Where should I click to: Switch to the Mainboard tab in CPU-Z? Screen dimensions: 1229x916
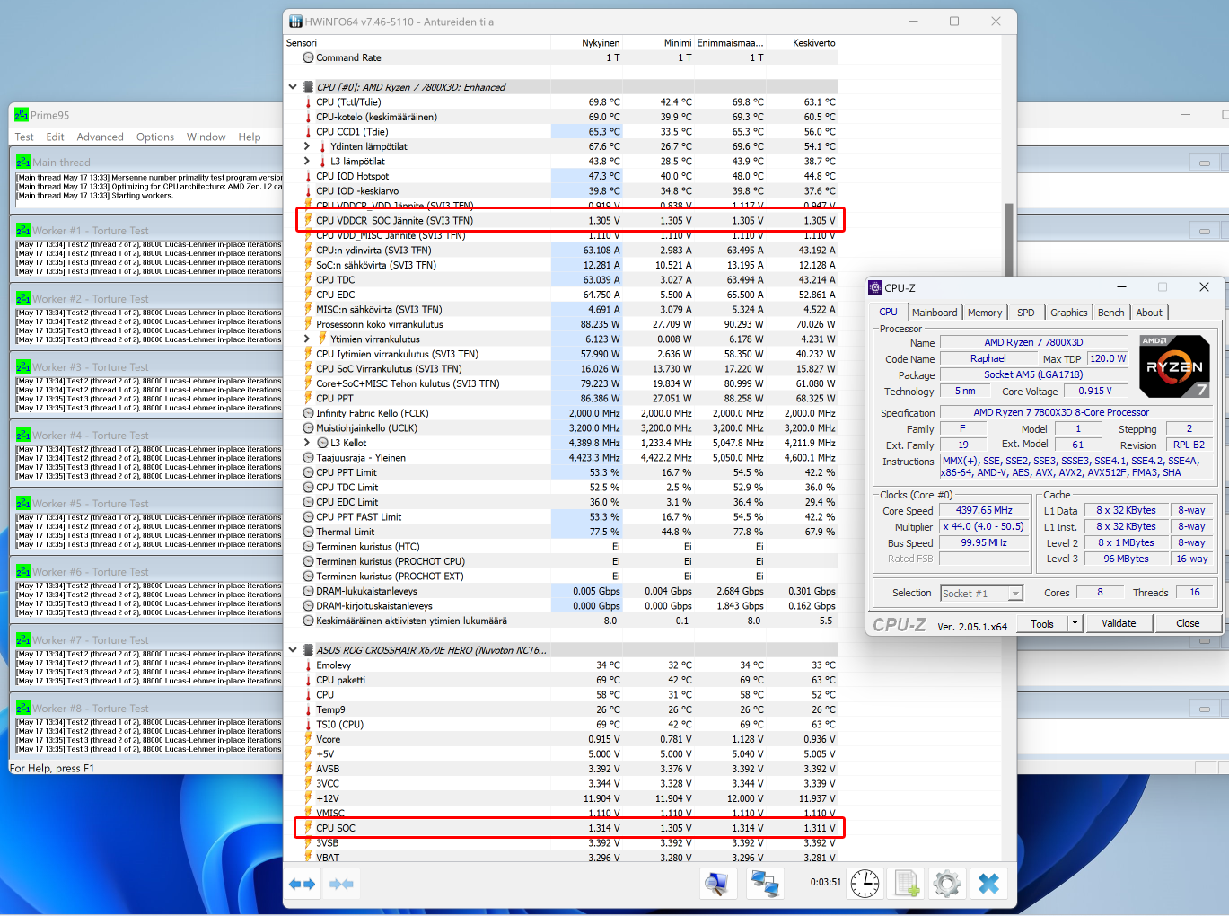[935, 313]
